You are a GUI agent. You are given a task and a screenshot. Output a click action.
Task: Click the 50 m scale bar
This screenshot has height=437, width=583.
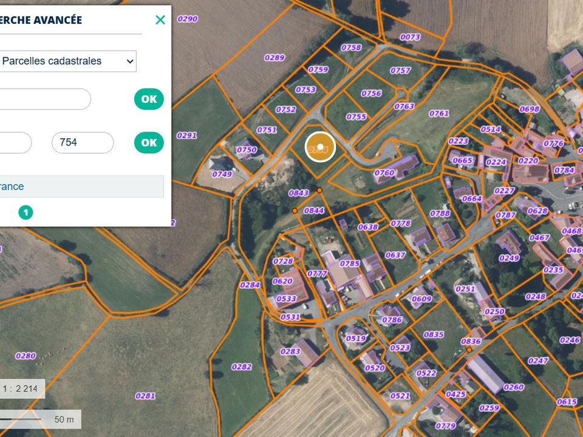tap(41, 419)
